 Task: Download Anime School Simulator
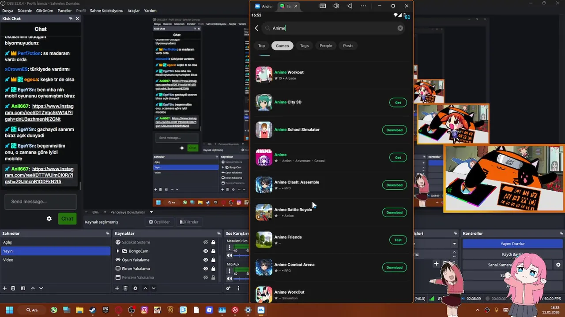pyautogui.click(x=394, y=130)
